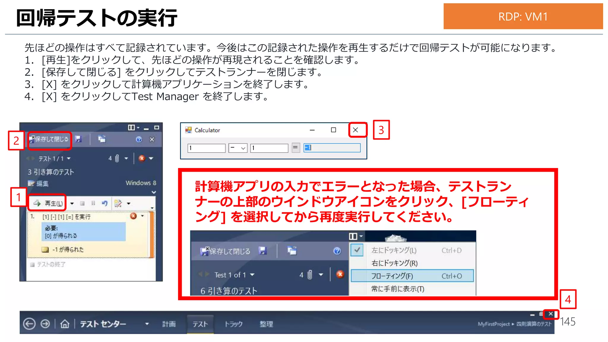
Task: Switch to the トラック tab
Action: tap(233, 324)
